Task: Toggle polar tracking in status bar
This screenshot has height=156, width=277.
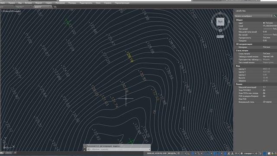Action: 193,153
